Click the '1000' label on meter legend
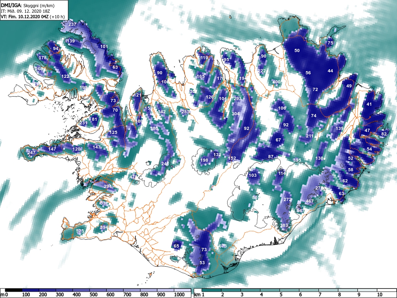Image resolution: width=397 pixels, height=298 pixels. [179, 295]
